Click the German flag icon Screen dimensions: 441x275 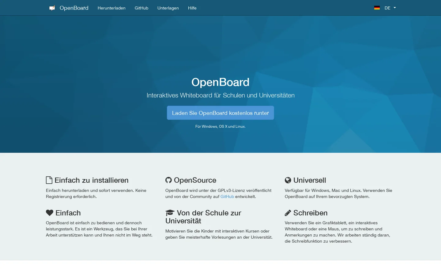[377, 8]
